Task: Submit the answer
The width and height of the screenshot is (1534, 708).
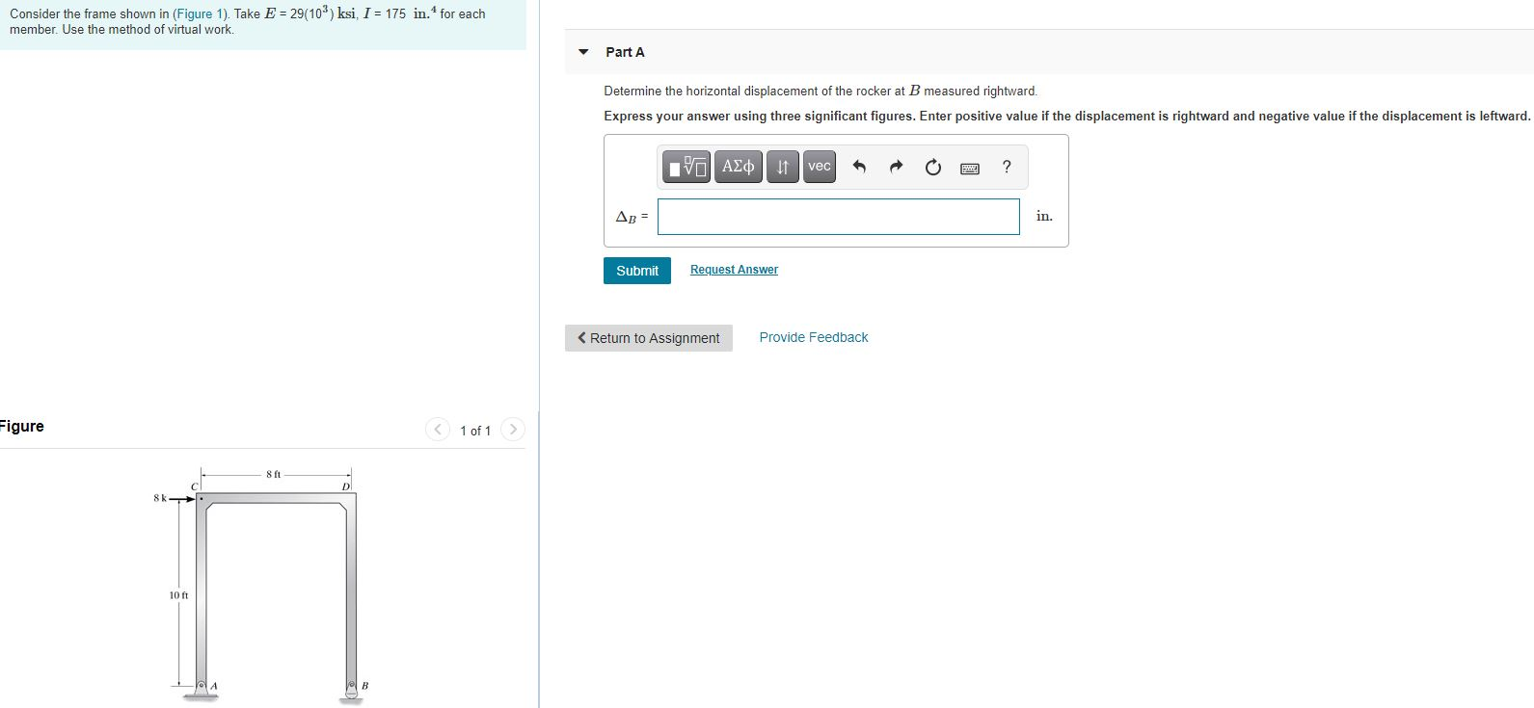Action: click(x=637, y=271)
